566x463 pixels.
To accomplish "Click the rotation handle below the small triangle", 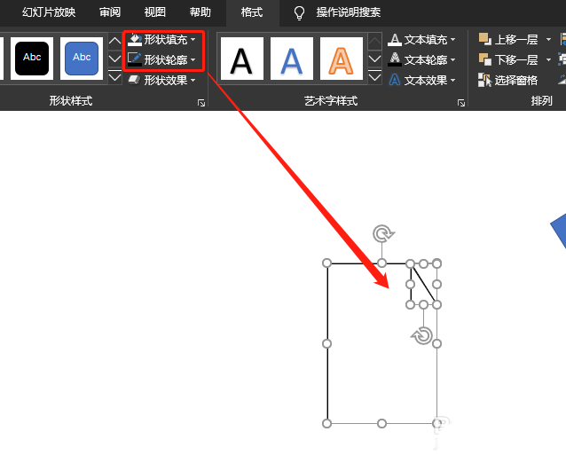I will click(x=422, y=335).
